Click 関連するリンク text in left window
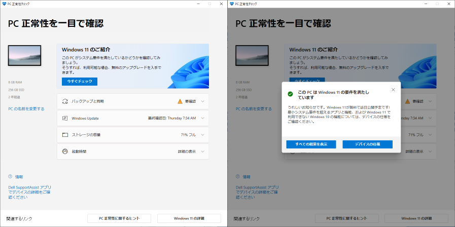This screenshot has height=227, width=455. 19,219
